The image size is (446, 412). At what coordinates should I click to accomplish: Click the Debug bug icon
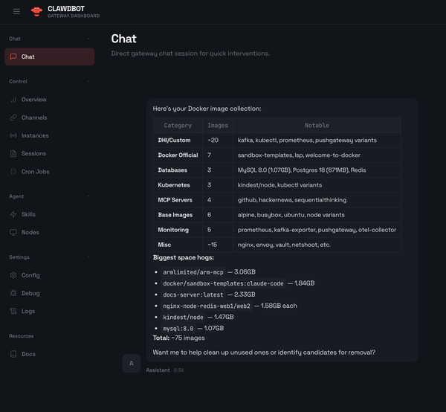tap(13, 293)
